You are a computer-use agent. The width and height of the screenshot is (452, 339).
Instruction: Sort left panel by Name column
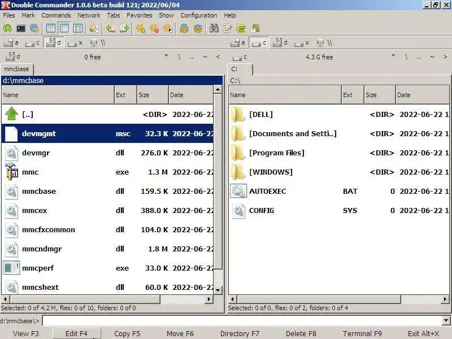click(58, 95)
